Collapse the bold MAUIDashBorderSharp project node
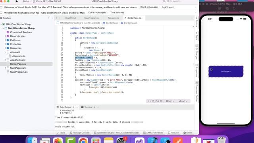Image resolution: width=254 pixels, height=143 pixels. (x=3, y=28)
